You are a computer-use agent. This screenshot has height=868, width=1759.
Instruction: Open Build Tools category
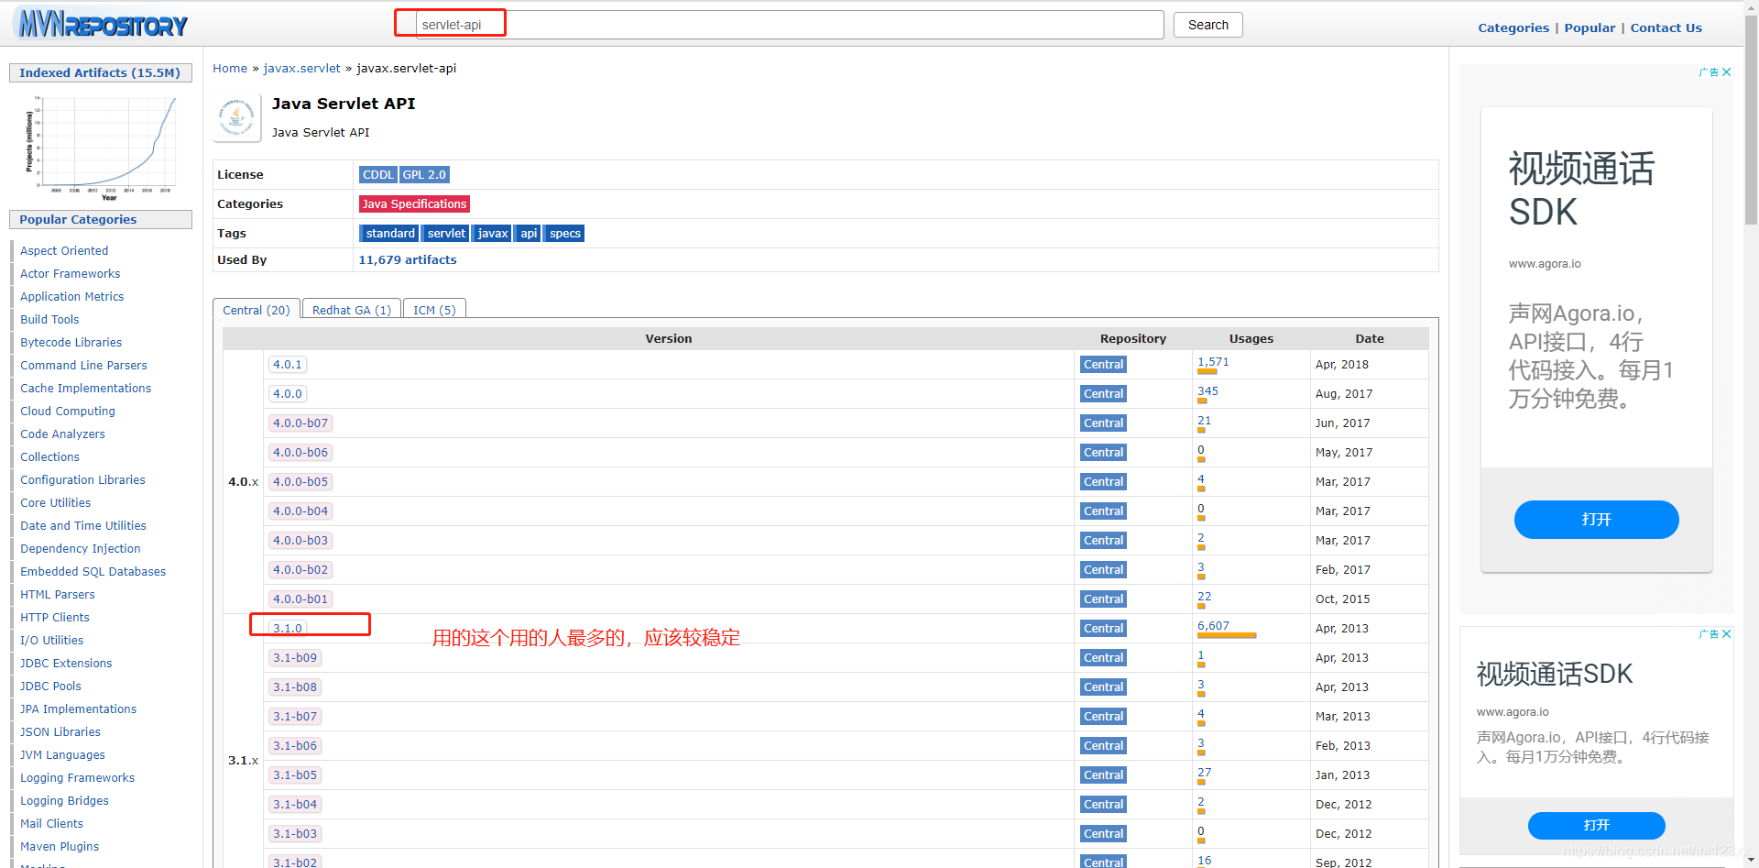(49, 320)
